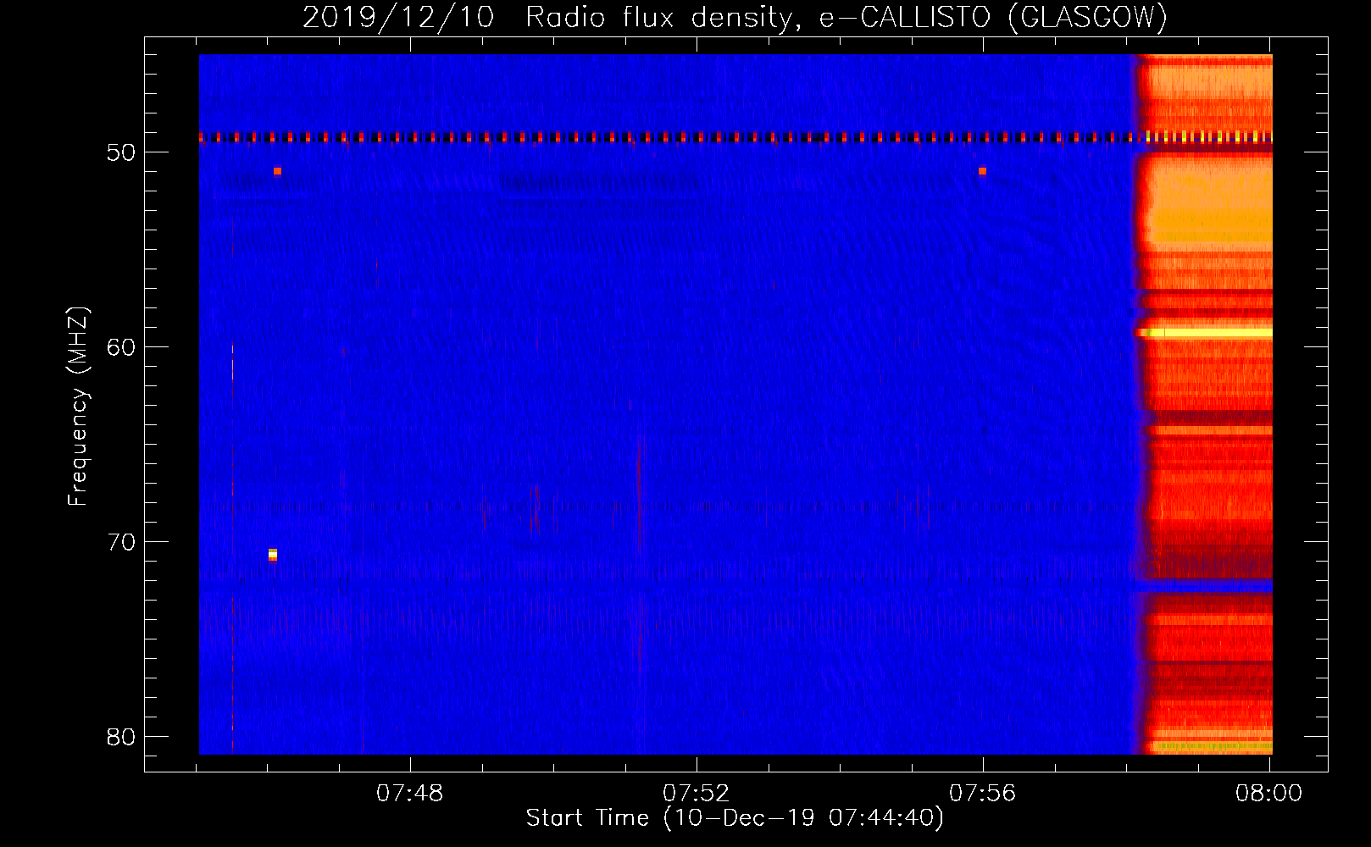Click the 70 MHz frequency tick label
The width and height of the screenshot is (1371, 847).
coord(121,542)
